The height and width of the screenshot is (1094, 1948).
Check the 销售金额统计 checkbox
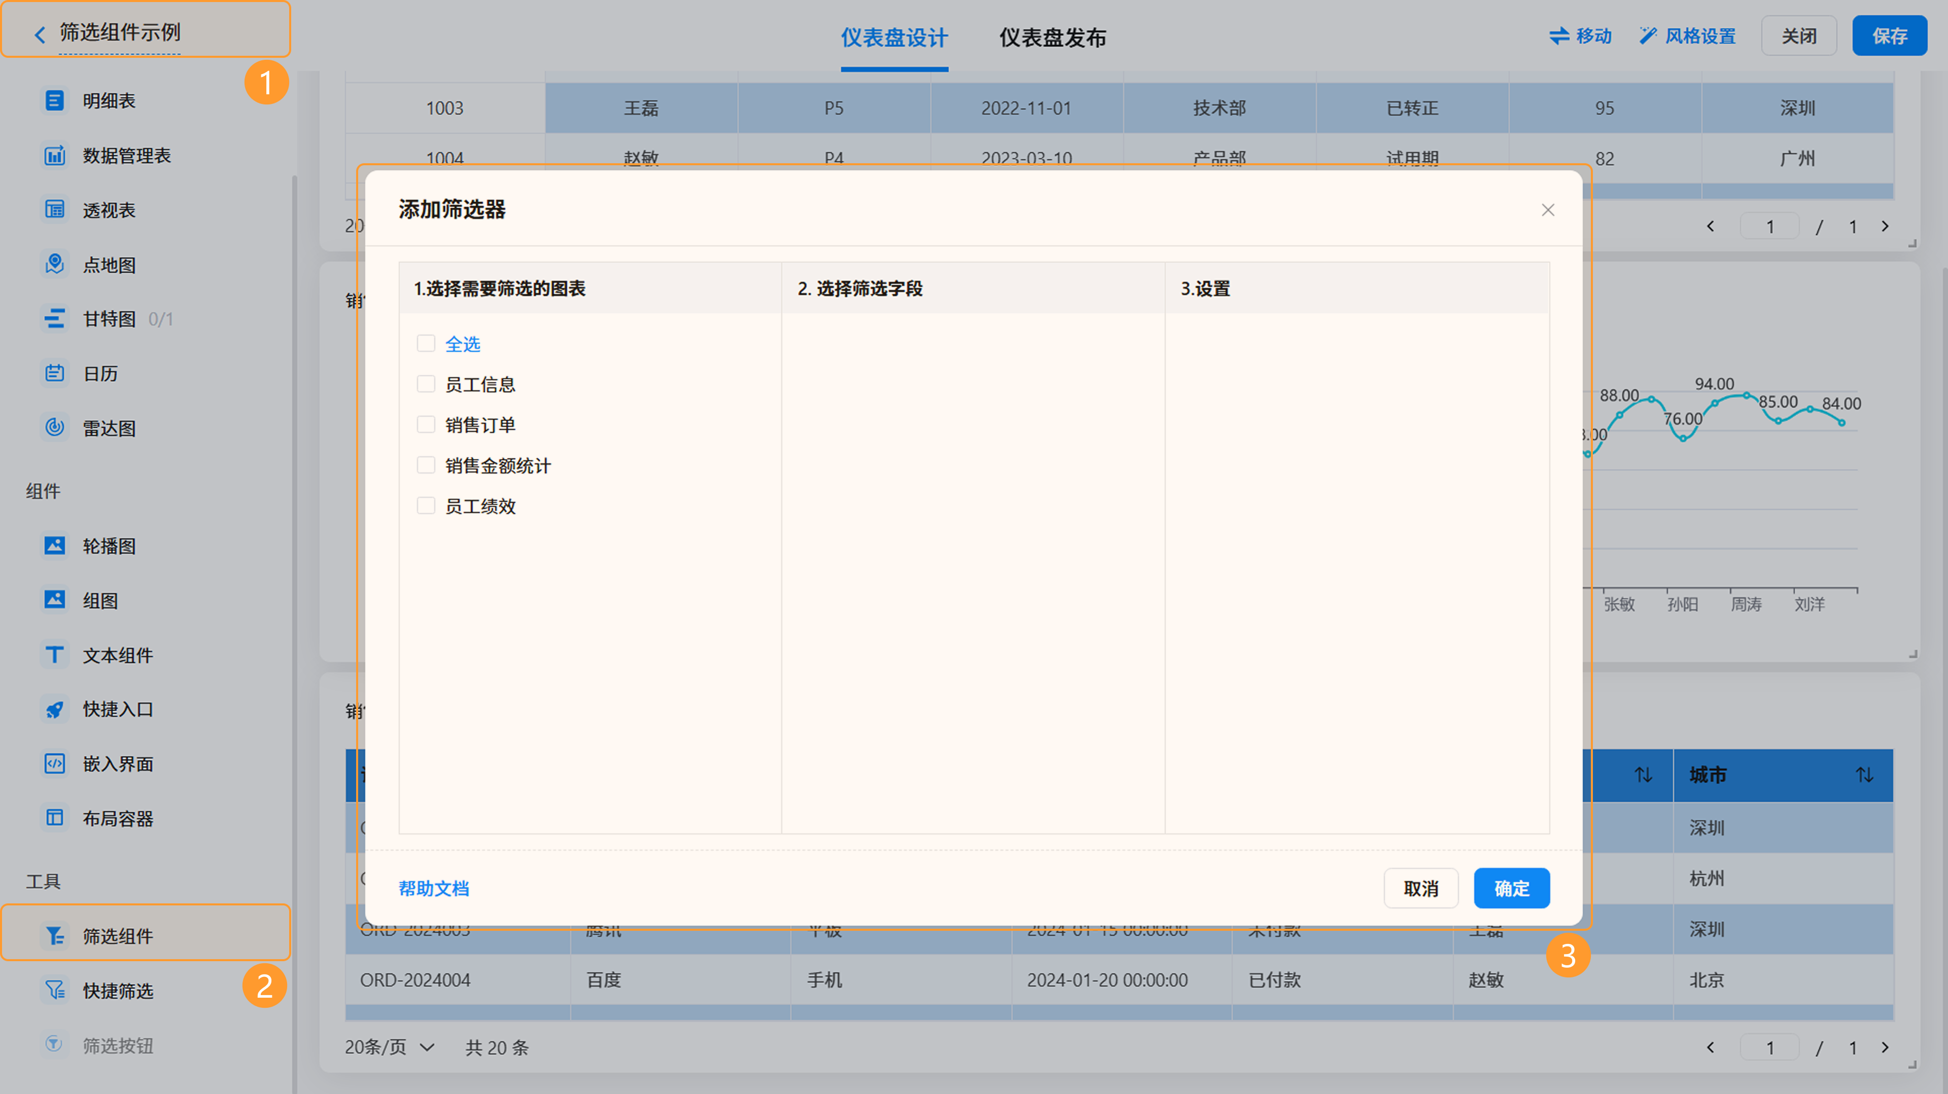(426, 465)
